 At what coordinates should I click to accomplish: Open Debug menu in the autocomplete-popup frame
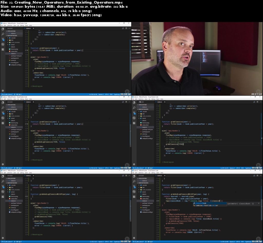tap(153, 173)
